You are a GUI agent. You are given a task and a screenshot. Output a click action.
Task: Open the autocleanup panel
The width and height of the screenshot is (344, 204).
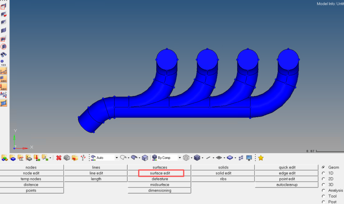[287, 185]
